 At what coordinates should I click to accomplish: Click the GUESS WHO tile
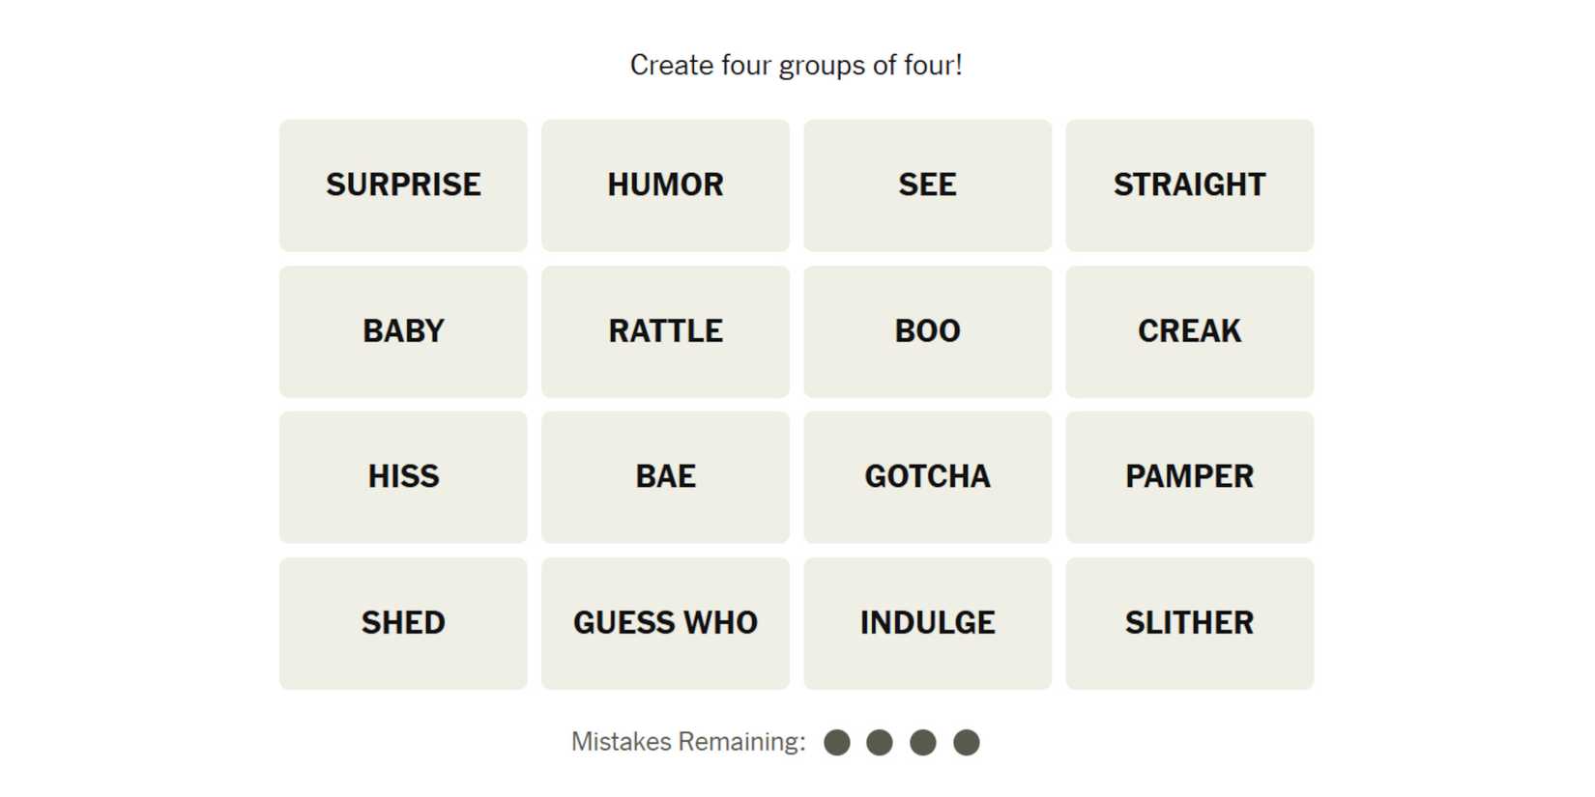[x=665, y=623]
